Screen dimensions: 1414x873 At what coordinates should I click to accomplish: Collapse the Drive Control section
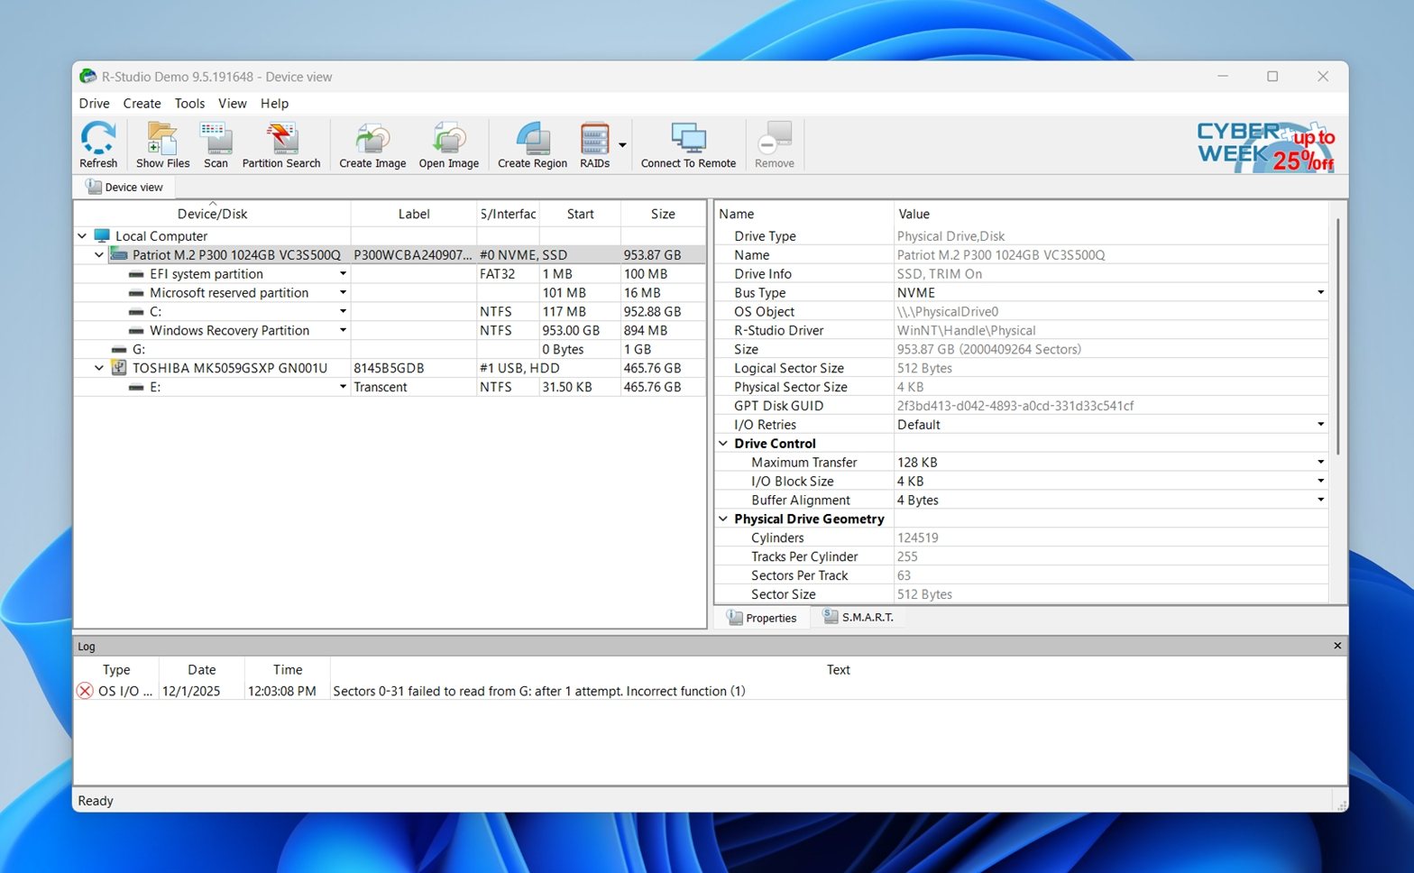[723, 444]
